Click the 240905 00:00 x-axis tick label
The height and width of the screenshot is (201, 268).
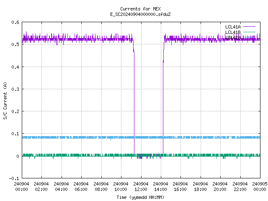click(260, 186)
